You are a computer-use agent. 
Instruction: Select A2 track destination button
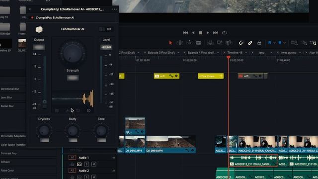[72, 171]
